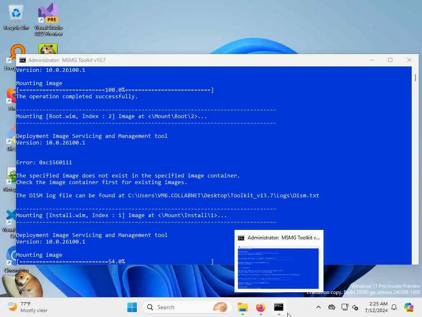
Task: Click the display/network tray icon
Action: coord(345,307)
